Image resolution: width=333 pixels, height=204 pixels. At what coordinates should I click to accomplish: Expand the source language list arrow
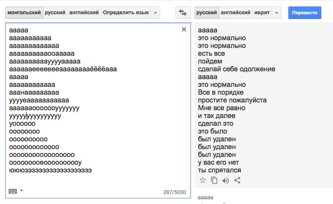tap(155, 13)
